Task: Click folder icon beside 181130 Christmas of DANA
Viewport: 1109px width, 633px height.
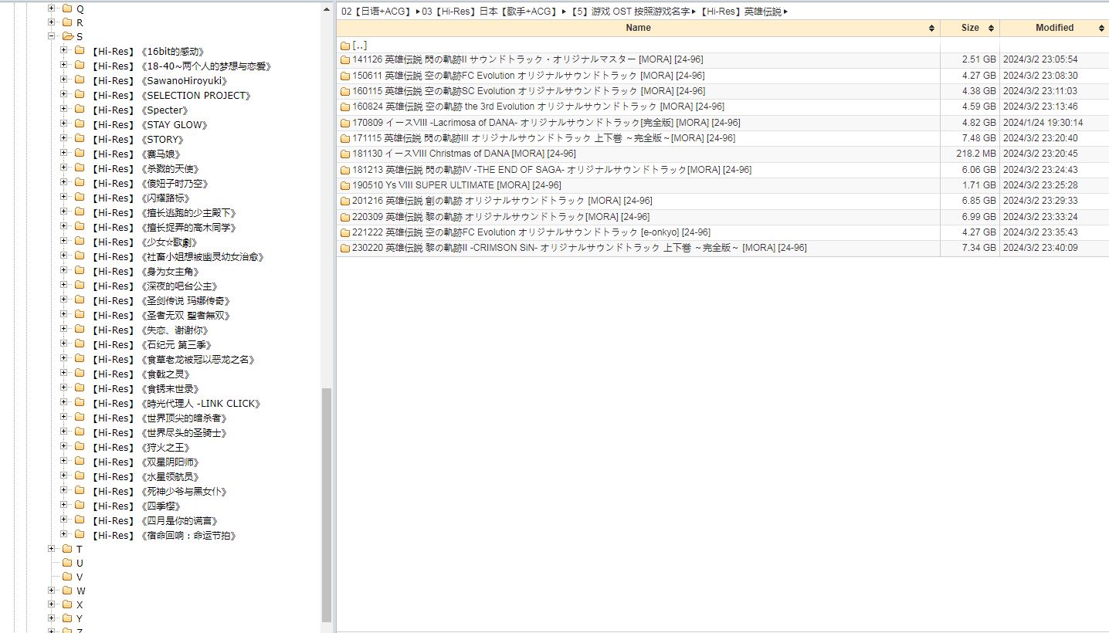Action: click(x=345, y=154)
